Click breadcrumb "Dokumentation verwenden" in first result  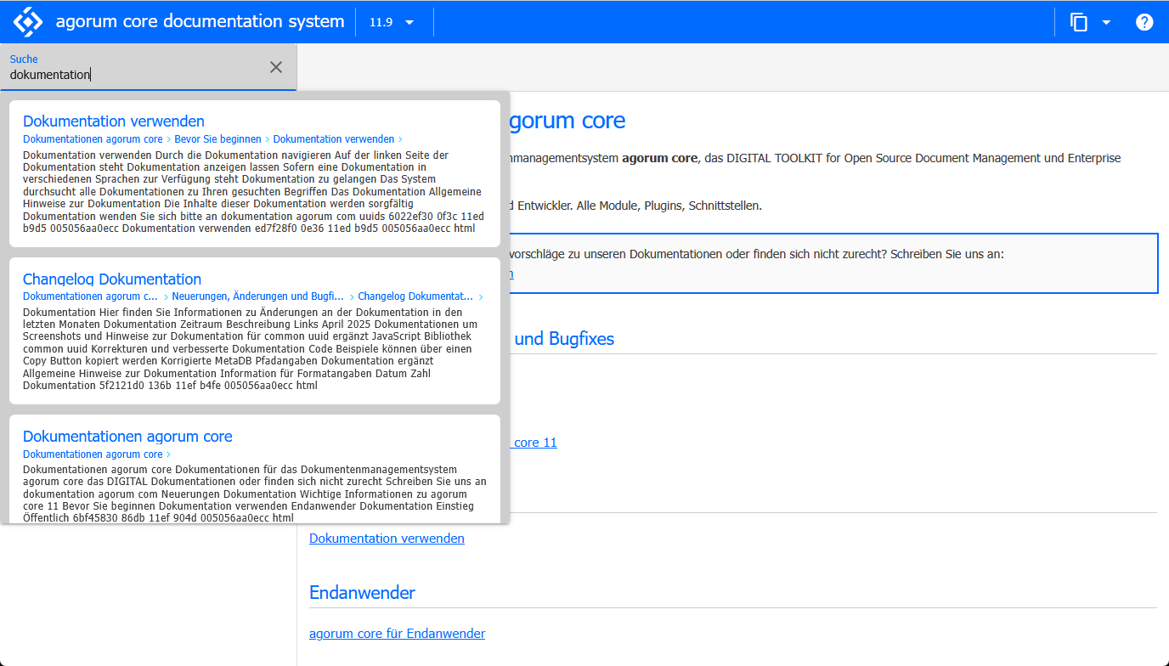click(334, 139)
